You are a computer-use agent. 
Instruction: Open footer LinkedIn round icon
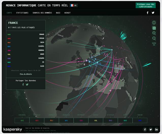pyautogui.click(x=156, y=129)
